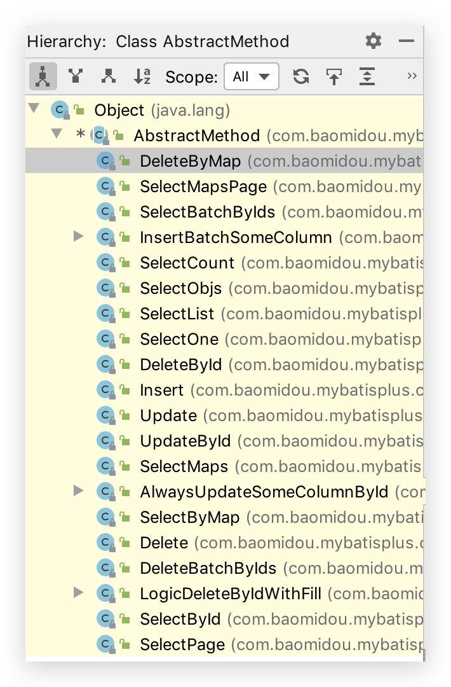
Task: Select the SelectMapsPage class
Action: [x=203, y=187]
